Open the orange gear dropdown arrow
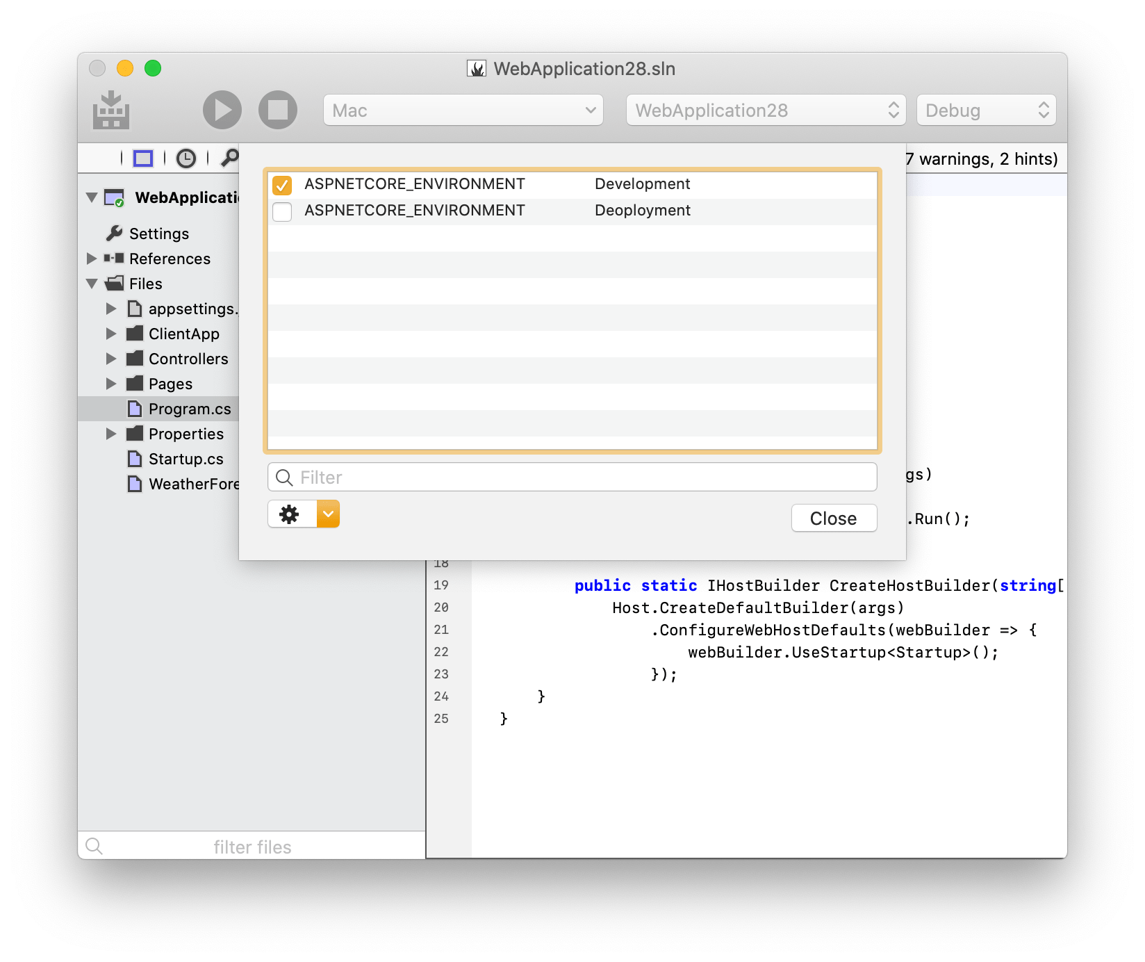The width and height of the screenshot is (1145, 962). point(328,514)
